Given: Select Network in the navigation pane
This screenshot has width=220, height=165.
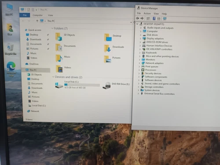Looking at the screenshot, I should 35,111.
